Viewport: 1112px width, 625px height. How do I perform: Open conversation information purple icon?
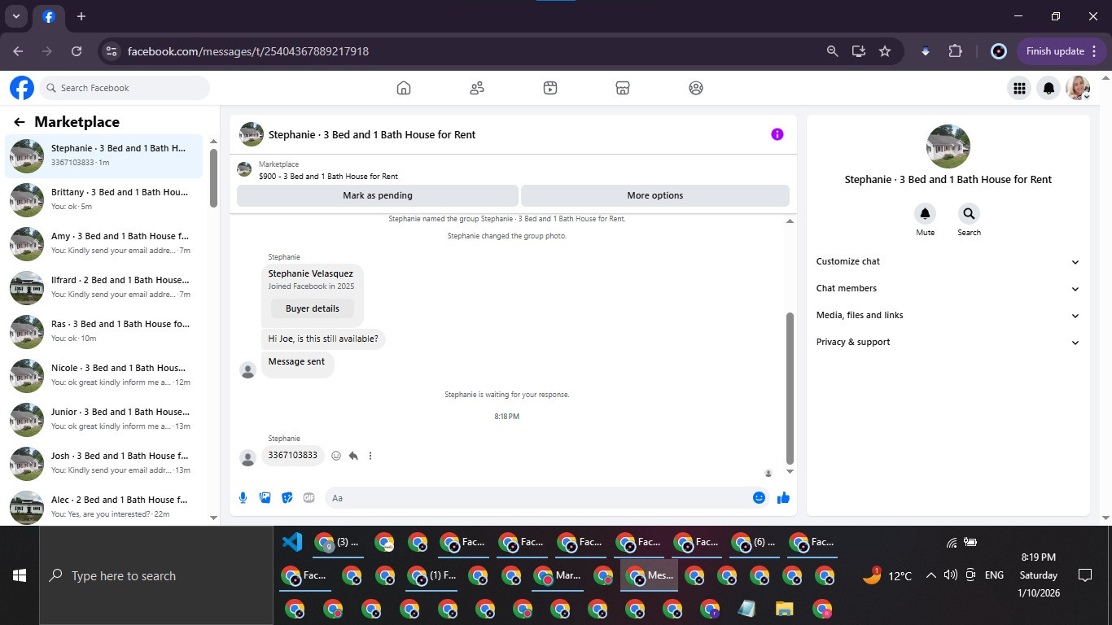[777, 134]
